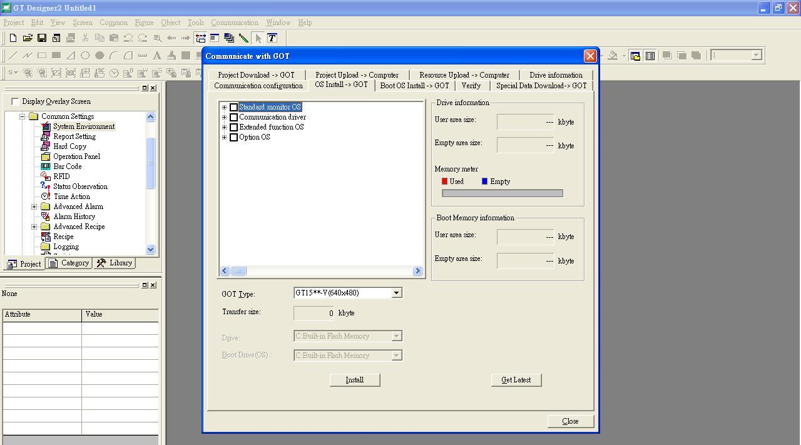Tick the Communication driver checkbox
This screenshot has width=801, height=445.
pyautogui.click(x=234, y=117)
